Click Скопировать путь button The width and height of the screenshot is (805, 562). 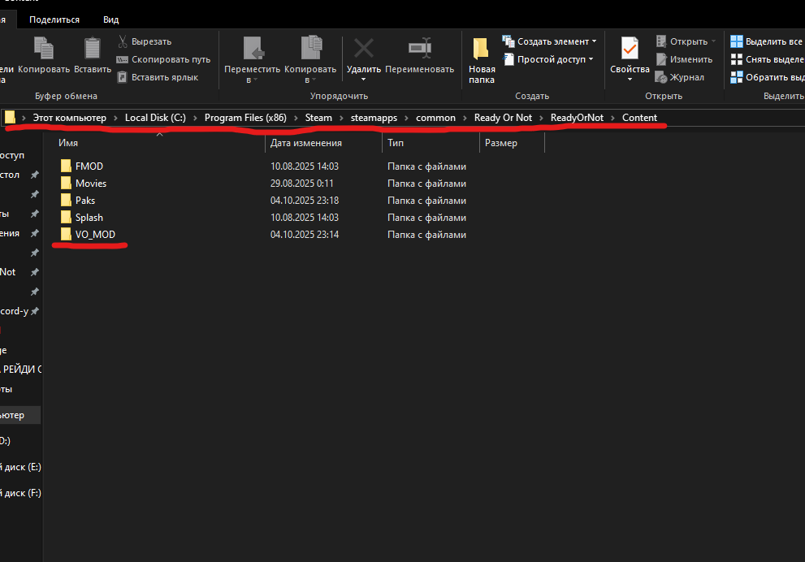pyautogui.click(x=164, y=59)
